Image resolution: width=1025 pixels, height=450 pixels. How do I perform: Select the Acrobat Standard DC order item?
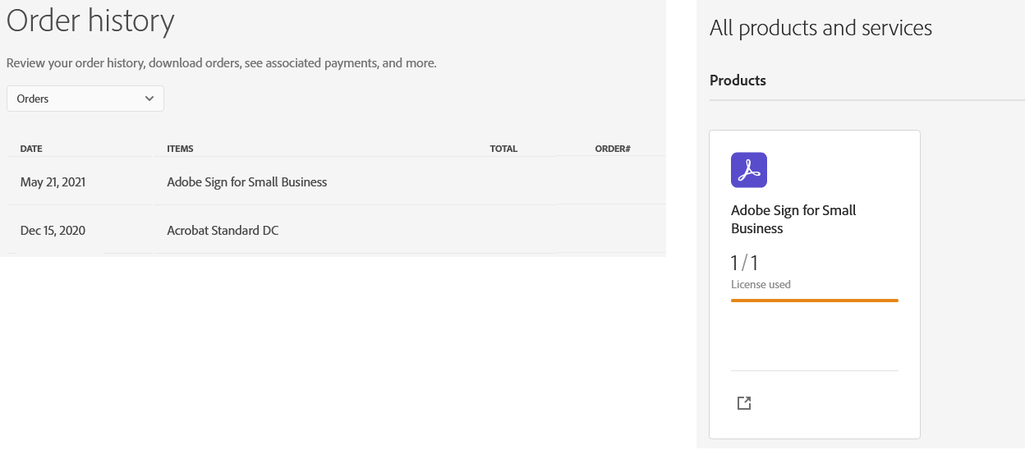pos(223,231)
